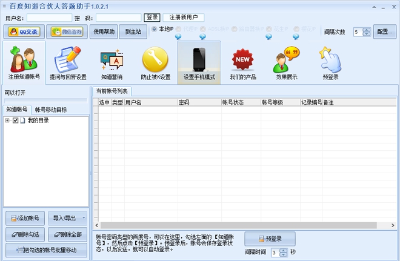Focus the 用户名 input field
Viewport: 400px width, 261px height.
[x=49, y=18]
